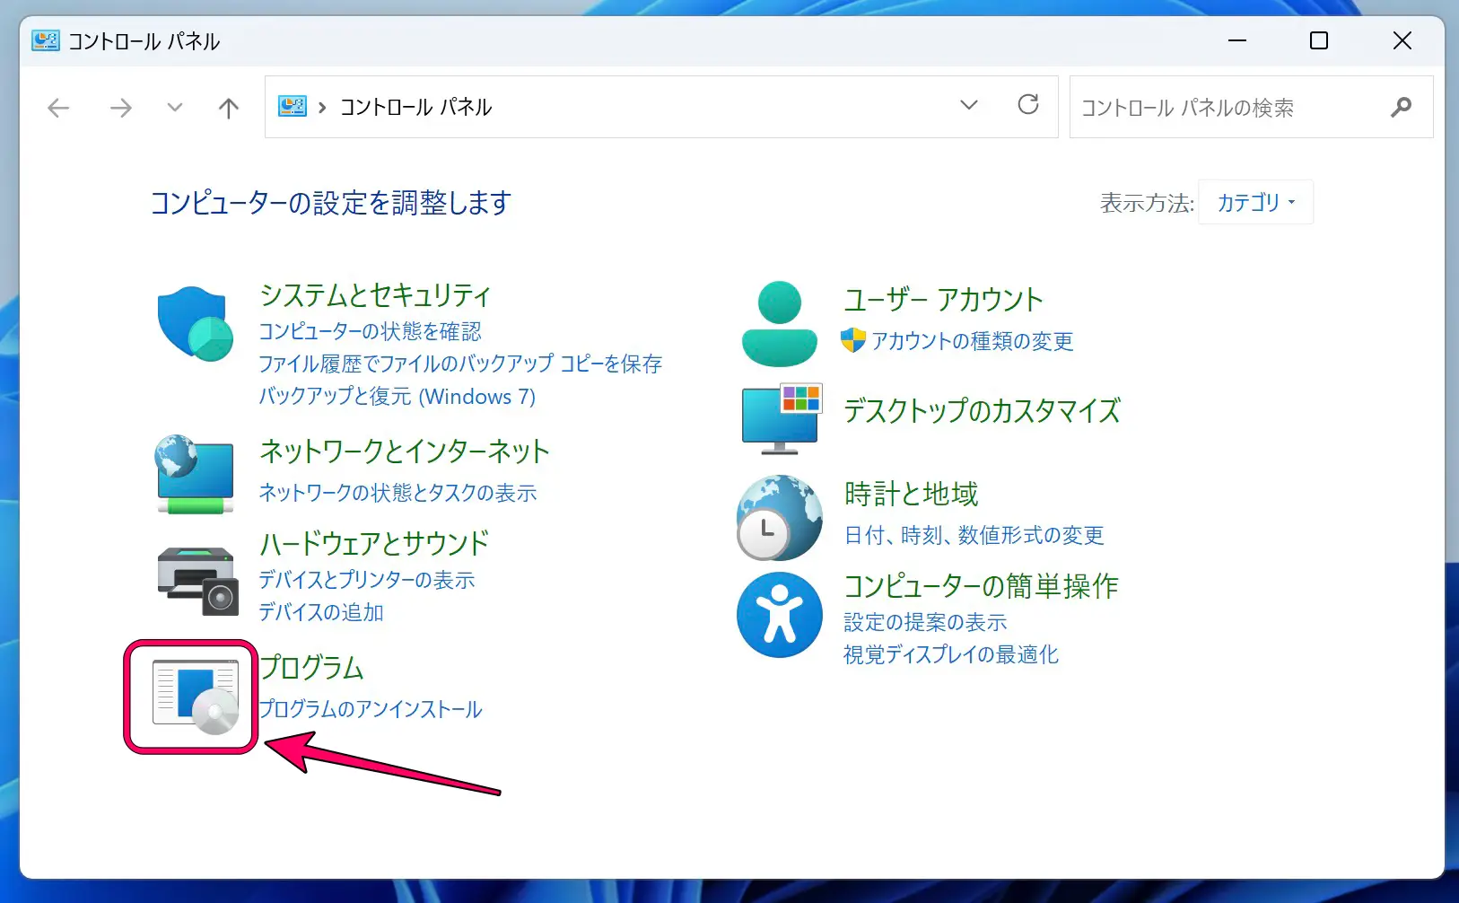The width and height of the screenshot is (1459, 903).
Task: Click the back arrow navigation button
Action: pyautogui.click(x=58, y=109)
